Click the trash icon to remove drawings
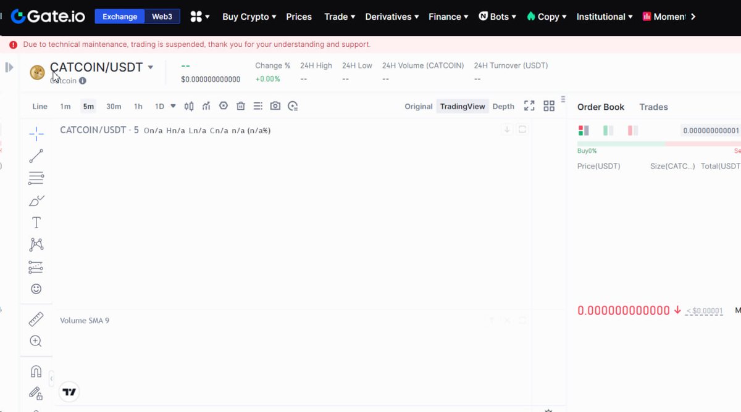Screen dimensions: 741x412 (241, 106)
